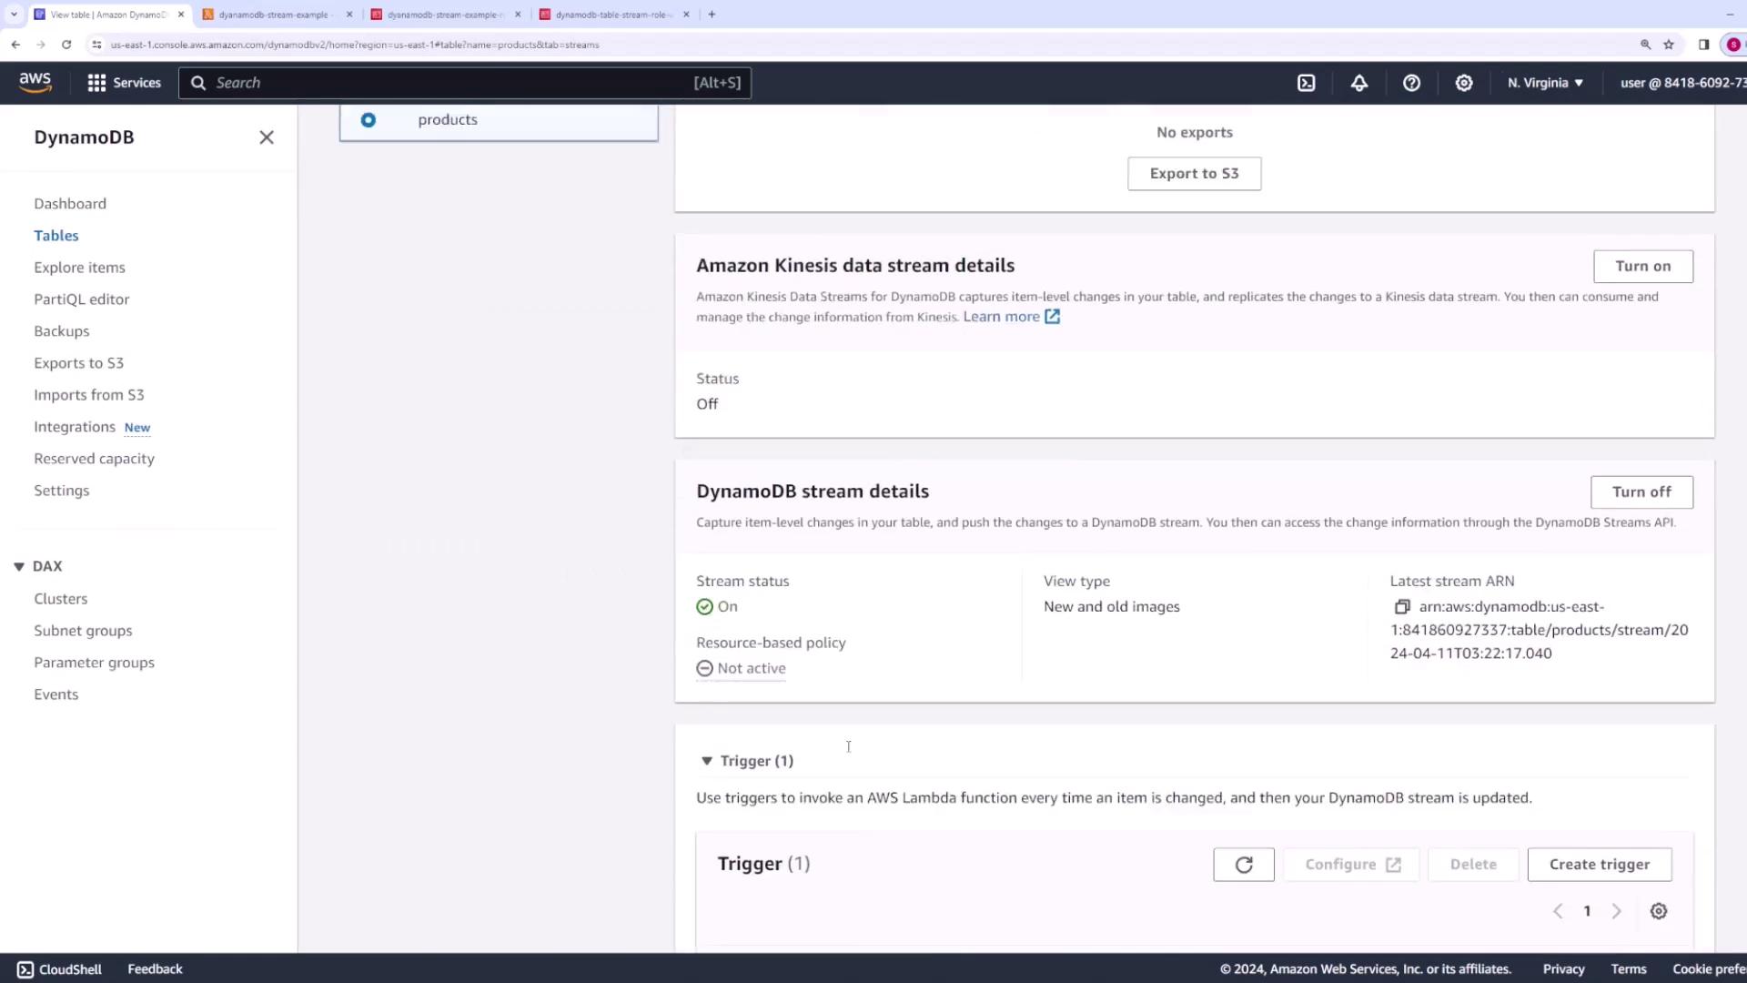Screen dimensions: 1747x983
Task: Refresh the trigger list
Action: click(x=1243, y=865)
